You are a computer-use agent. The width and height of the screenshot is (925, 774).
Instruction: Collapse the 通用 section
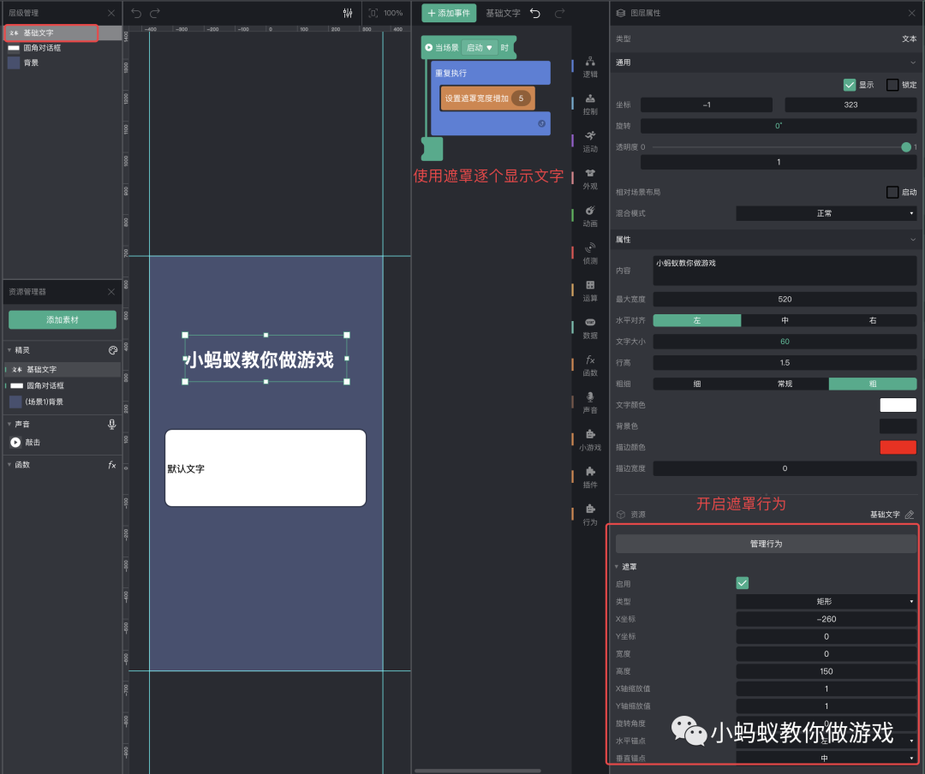click(913, 63)
